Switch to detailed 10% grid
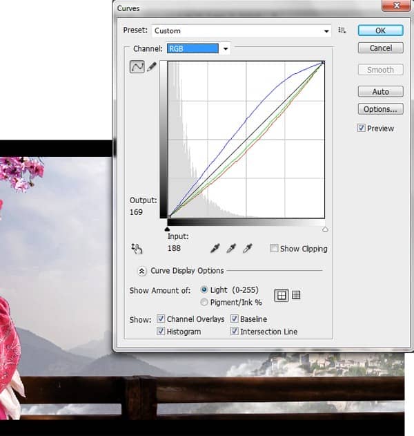Viewport: 414px width, 436px height. (296, 295)
